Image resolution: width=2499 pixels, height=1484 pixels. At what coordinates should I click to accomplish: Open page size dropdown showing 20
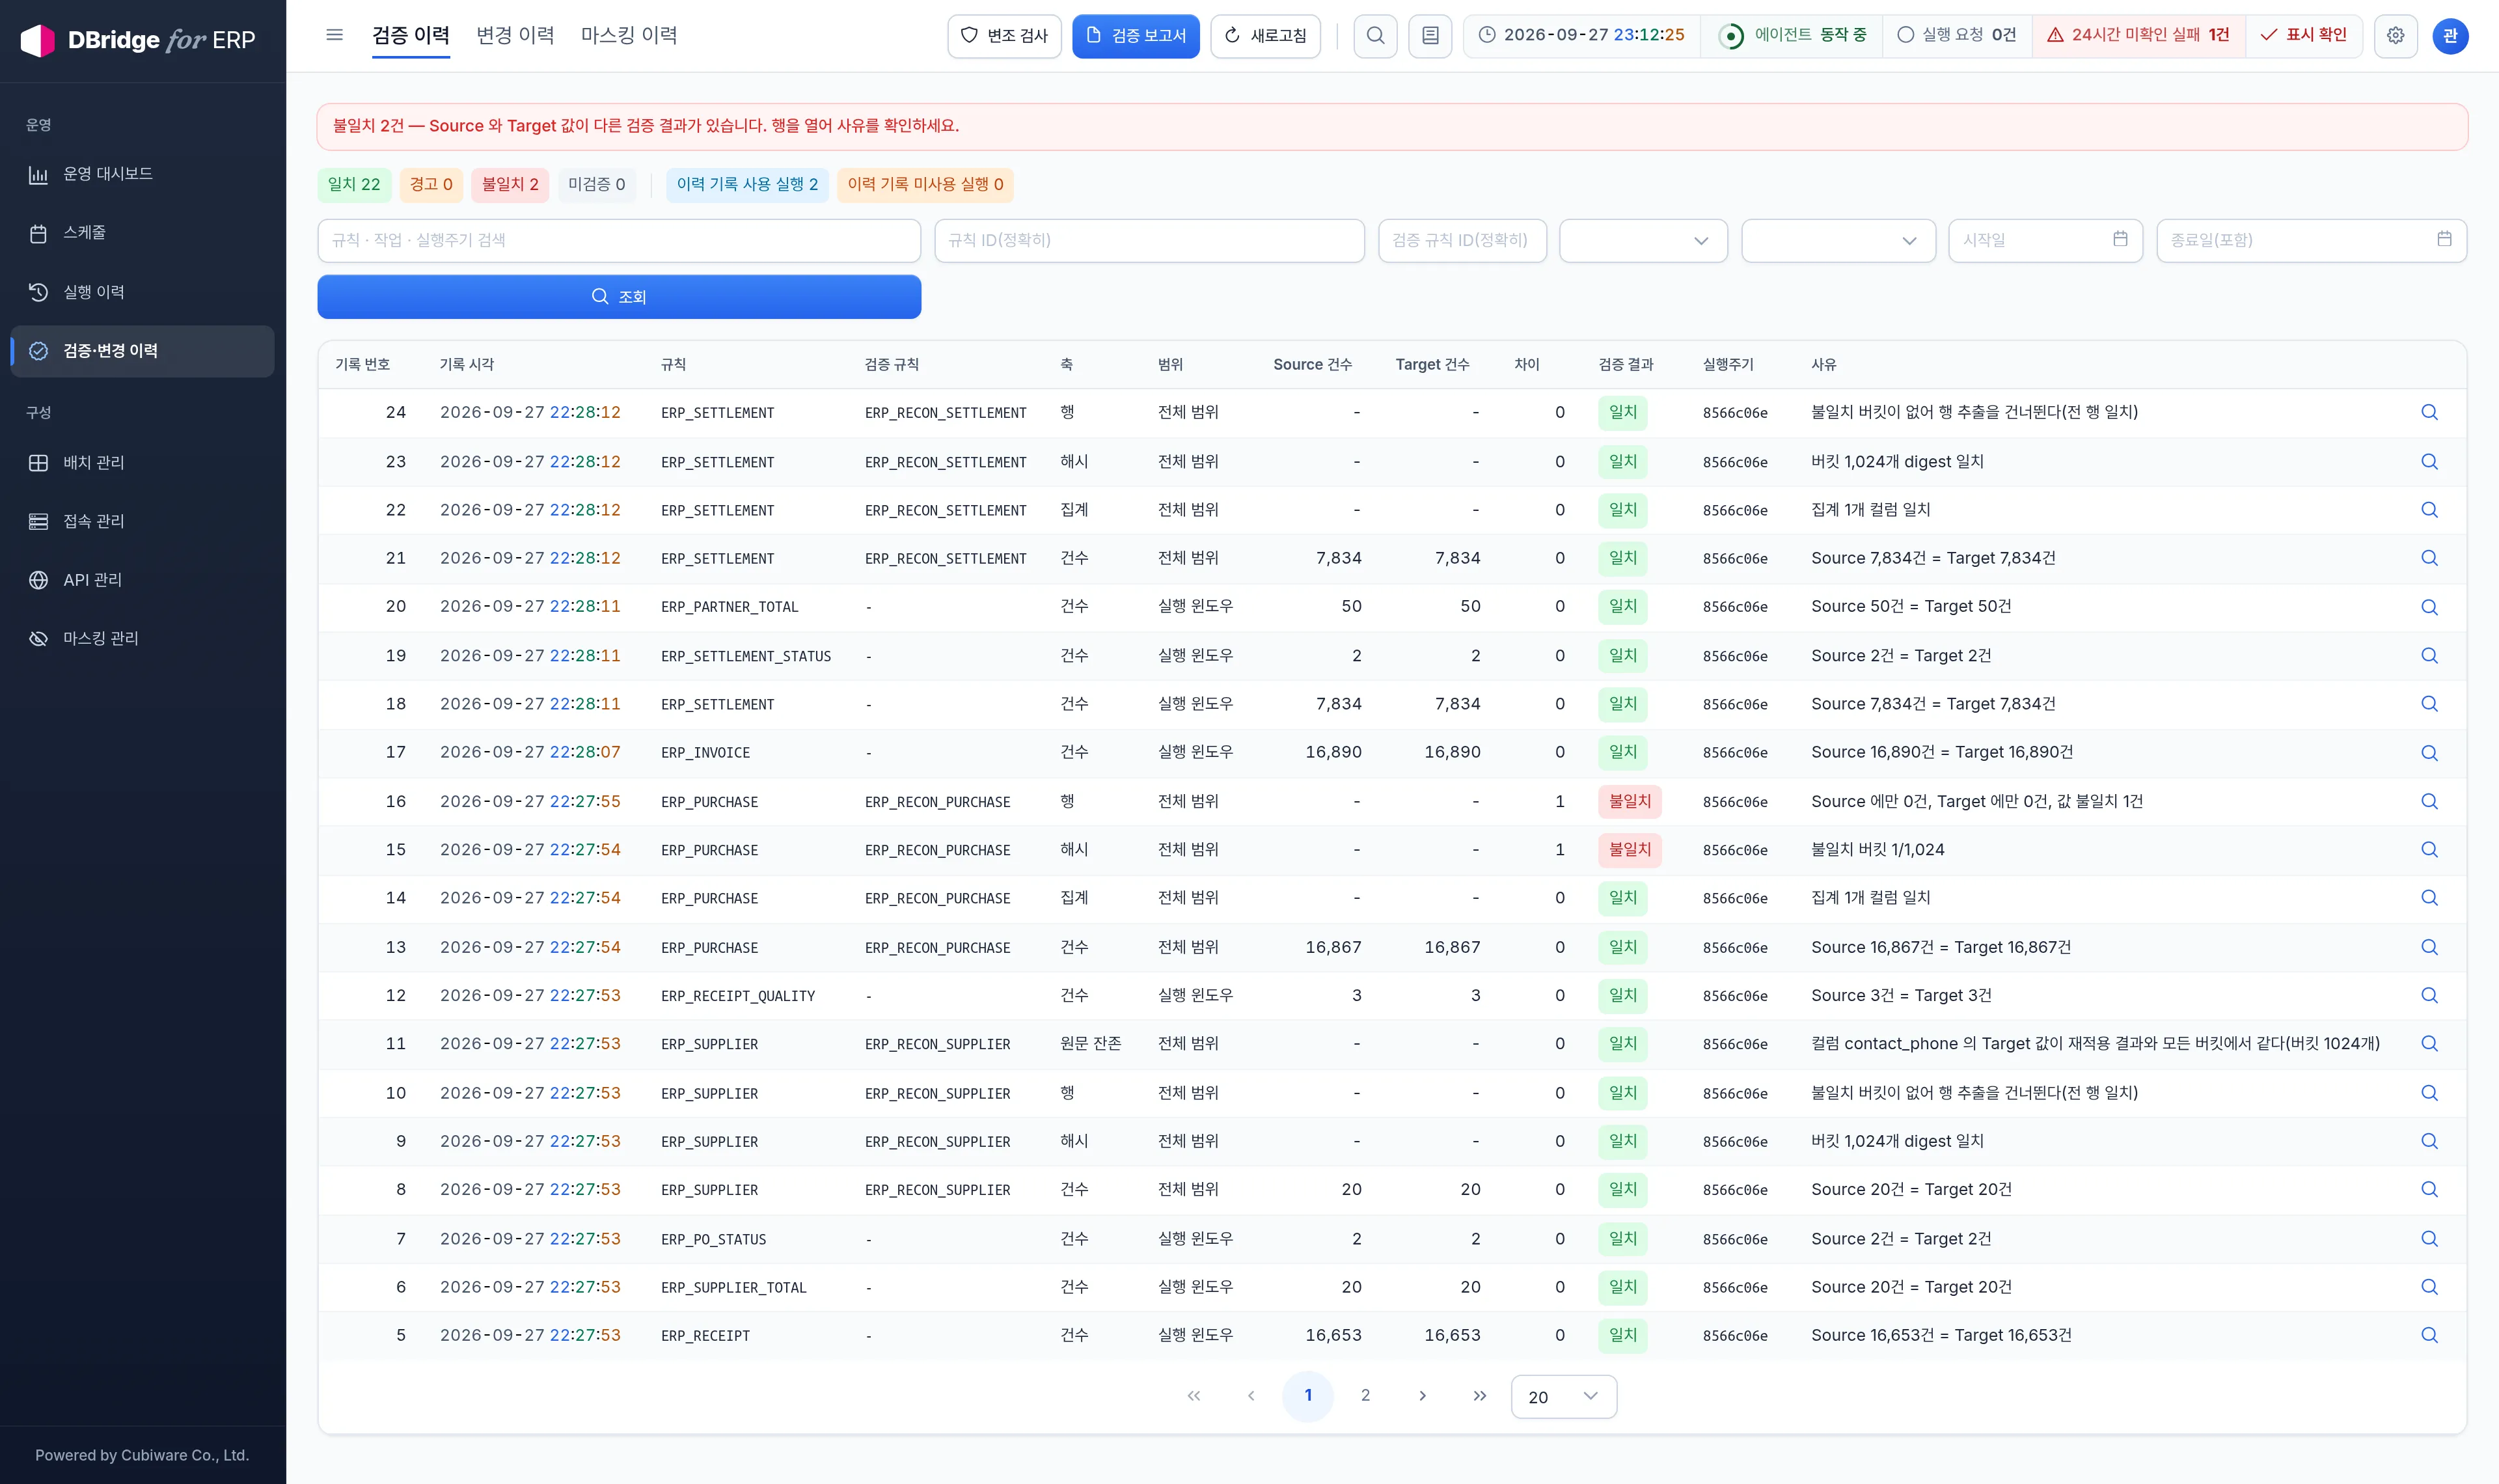tap(1563, 1396)
